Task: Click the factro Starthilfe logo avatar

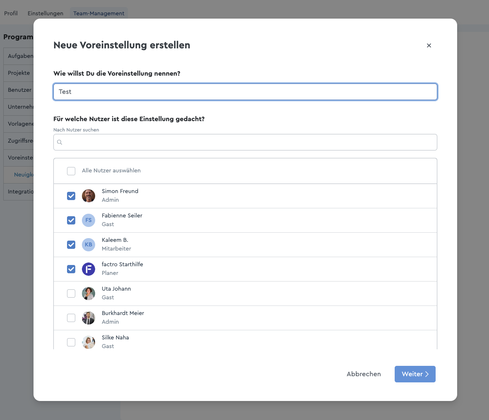Action: click(x=88, y=269)
